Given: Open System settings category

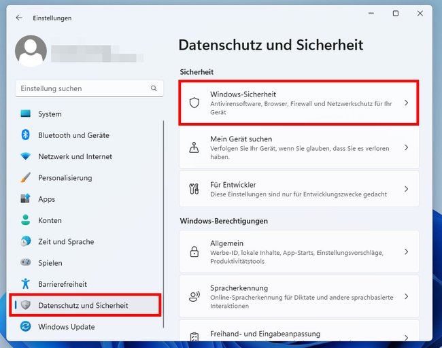Looking at the screenshot, I should (86, 114).
